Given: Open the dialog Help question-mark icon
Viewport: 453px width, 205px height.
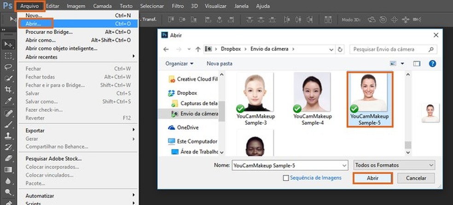Looking at the screenshot, I should click(432, 63).
